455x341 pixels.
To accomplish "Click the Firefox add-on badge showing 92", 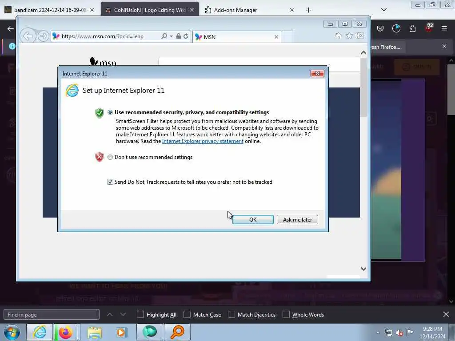I will pos(429,28).
